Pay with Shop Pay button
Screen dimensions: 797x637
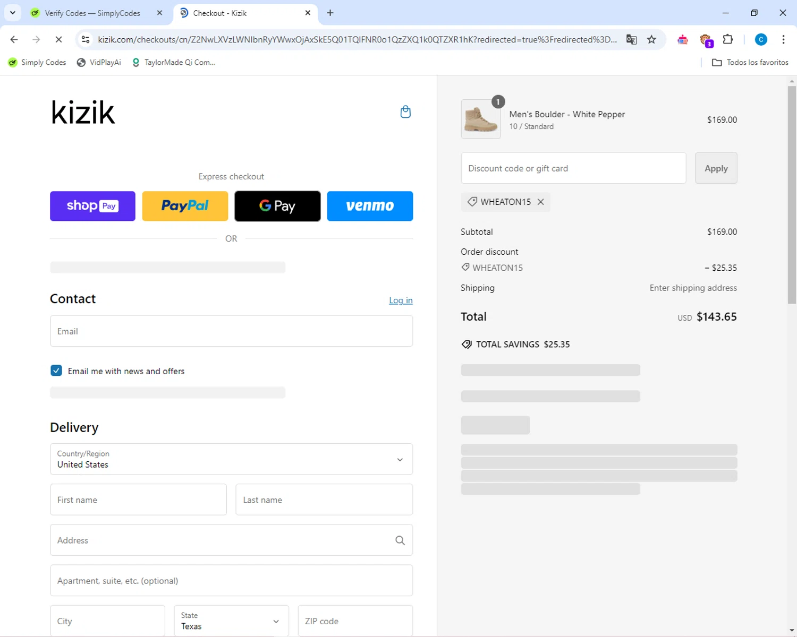[x=92, y=206]
